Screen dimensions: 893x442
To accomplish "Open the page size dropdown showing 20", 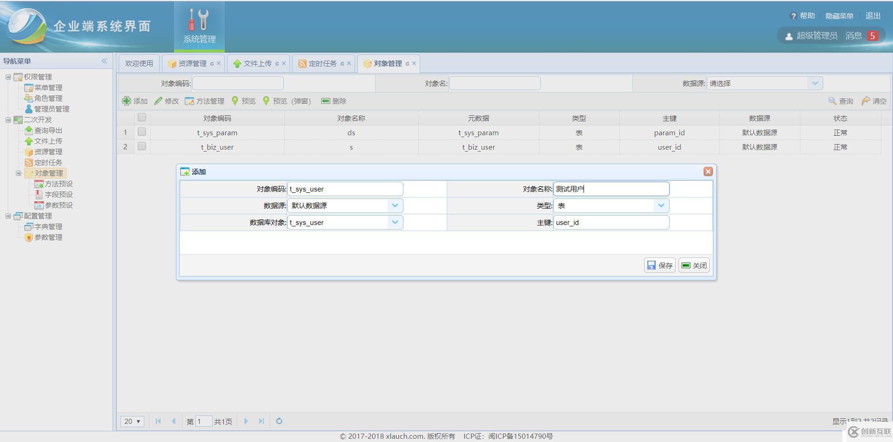I will [132, 421].
